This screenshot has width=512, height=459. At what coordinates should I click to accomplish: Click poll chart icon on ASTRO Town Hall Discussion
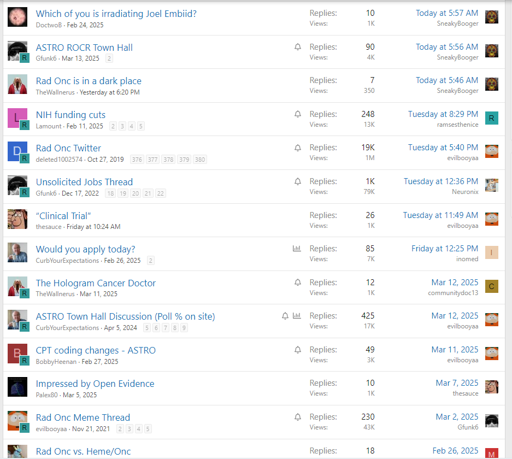[297, 316]
